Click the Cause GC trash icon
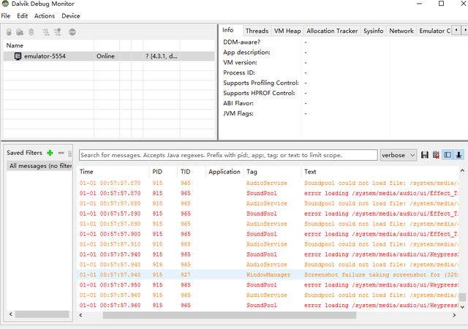The height and width of the screenshot is (329, 468). pos(31,32)
